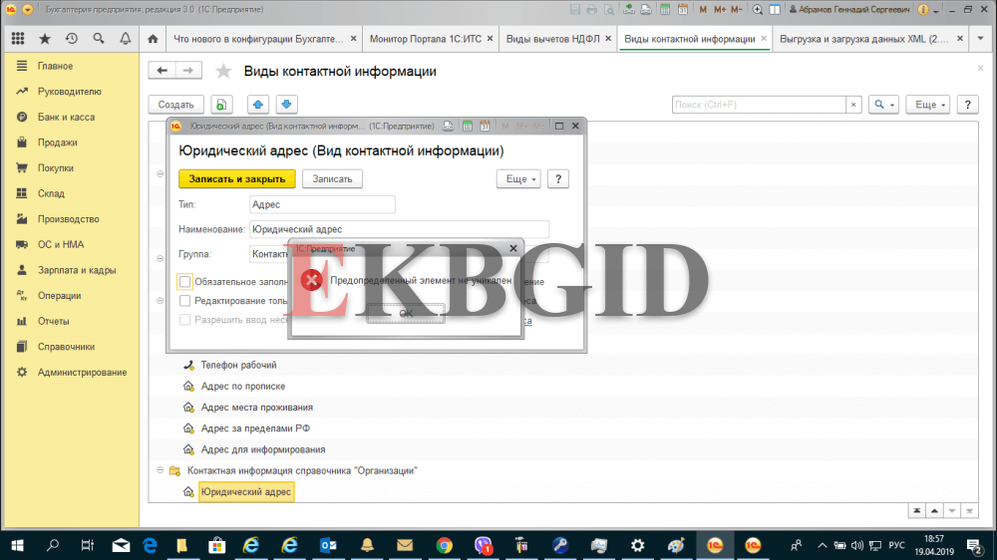Collapse first tree group minus sign
997x560 pixels.
pos(161,173)
